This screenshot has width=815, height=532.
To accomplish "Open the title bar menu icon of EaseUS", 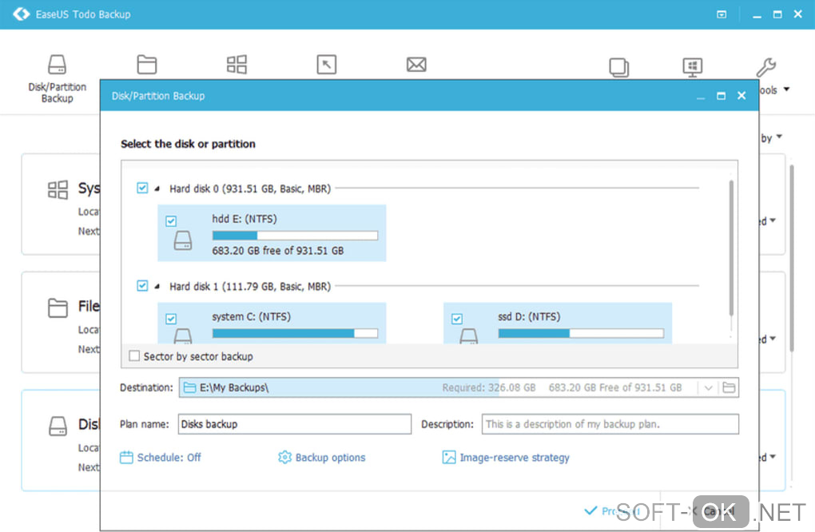I will coord(722,14).
